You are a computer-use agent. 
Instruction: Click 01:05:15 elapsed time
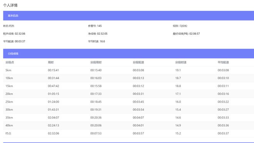pyautogui.click(x=53, y=94)
